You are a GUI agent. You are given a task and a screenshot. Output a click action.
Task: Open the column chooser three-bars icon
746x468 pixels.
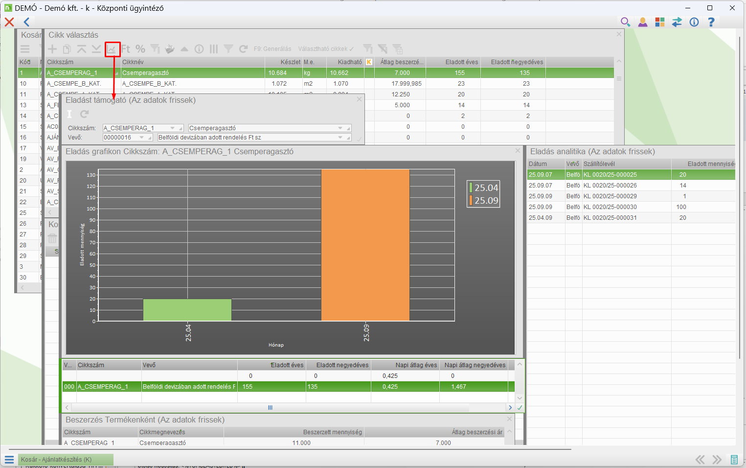(214, 49)
